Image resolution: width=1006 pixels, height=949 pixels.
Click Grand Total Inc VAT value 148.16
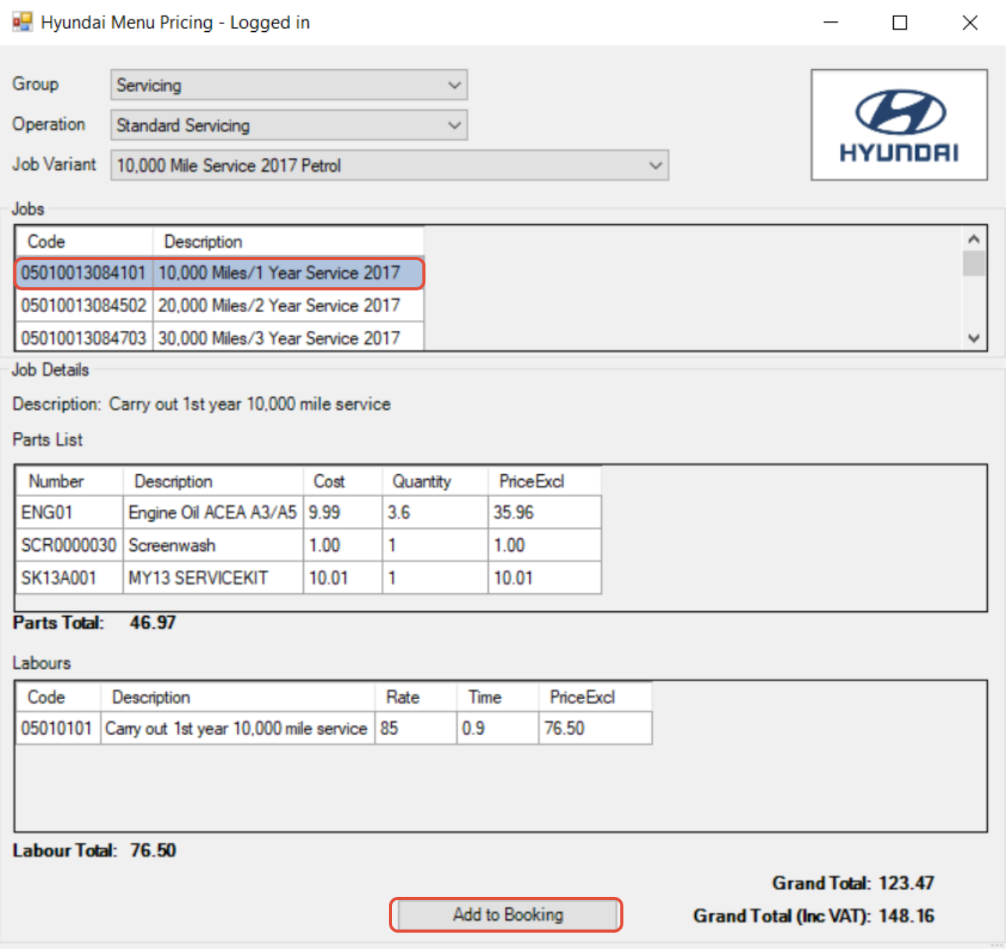pyautogui.click(x=906, y=916)
